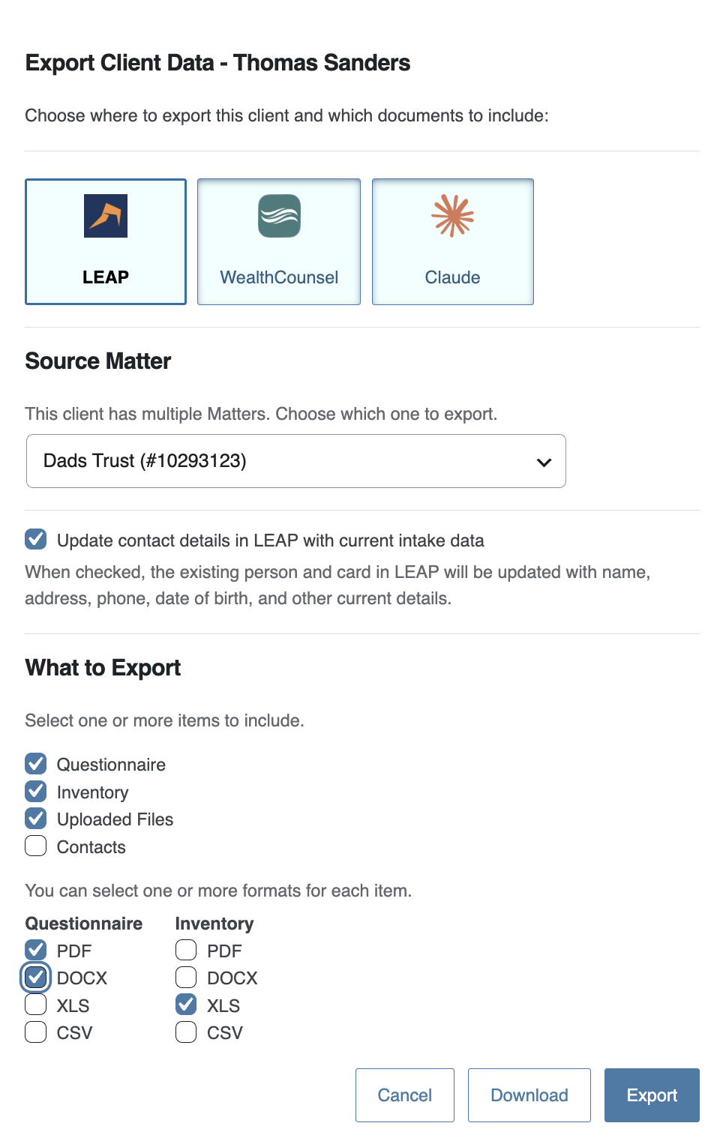Check Inventory DOCX format
The width and height of the screenshot is (720, 1147).
(x=186, y=977)
